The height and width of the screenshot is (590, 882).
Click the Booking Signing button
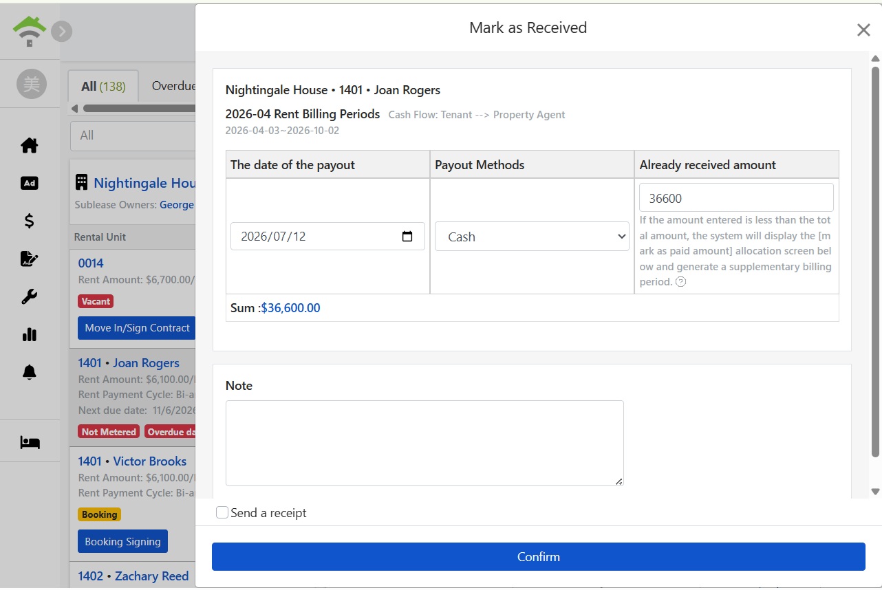(x=122, y=541)
